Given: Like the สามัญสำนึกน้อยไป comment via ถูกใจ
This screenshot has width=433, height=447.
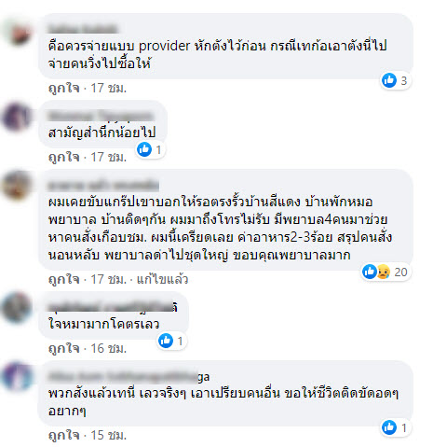Looking at the screenshot, I should point(64,157).
